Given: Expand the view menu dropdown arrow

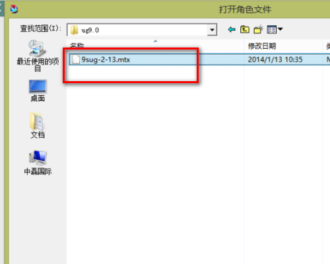Looking at the screenshot, I should [x=280, y=29].
